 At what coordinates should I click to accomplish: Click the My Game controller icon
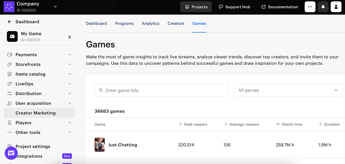[x=12, y=37]
